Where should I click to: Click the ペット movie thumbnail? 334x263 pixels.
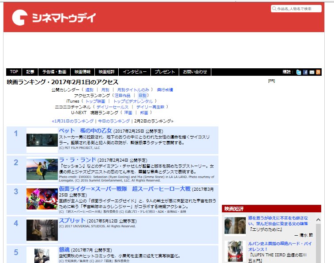tap(42, 140)
